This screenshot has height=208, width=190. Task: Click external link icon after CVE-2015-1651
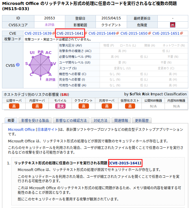tap(182, 33)
